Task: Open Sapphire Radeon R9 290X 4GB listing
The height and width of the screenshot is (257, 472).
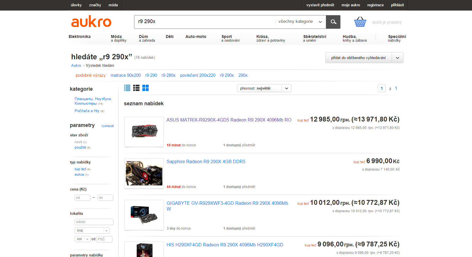Action: click(x=206, y=162)
